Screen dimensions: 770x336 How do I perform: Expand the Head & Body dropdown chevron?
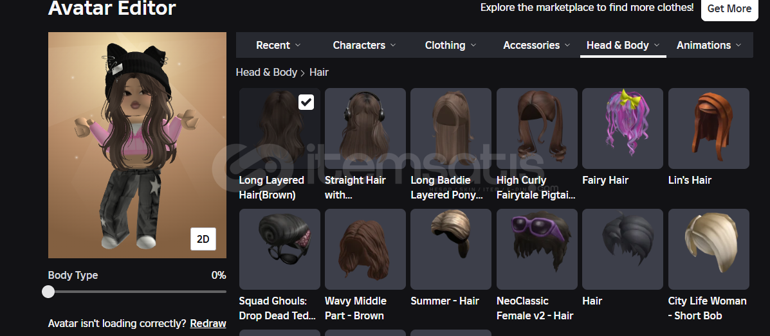coord(657,45)
